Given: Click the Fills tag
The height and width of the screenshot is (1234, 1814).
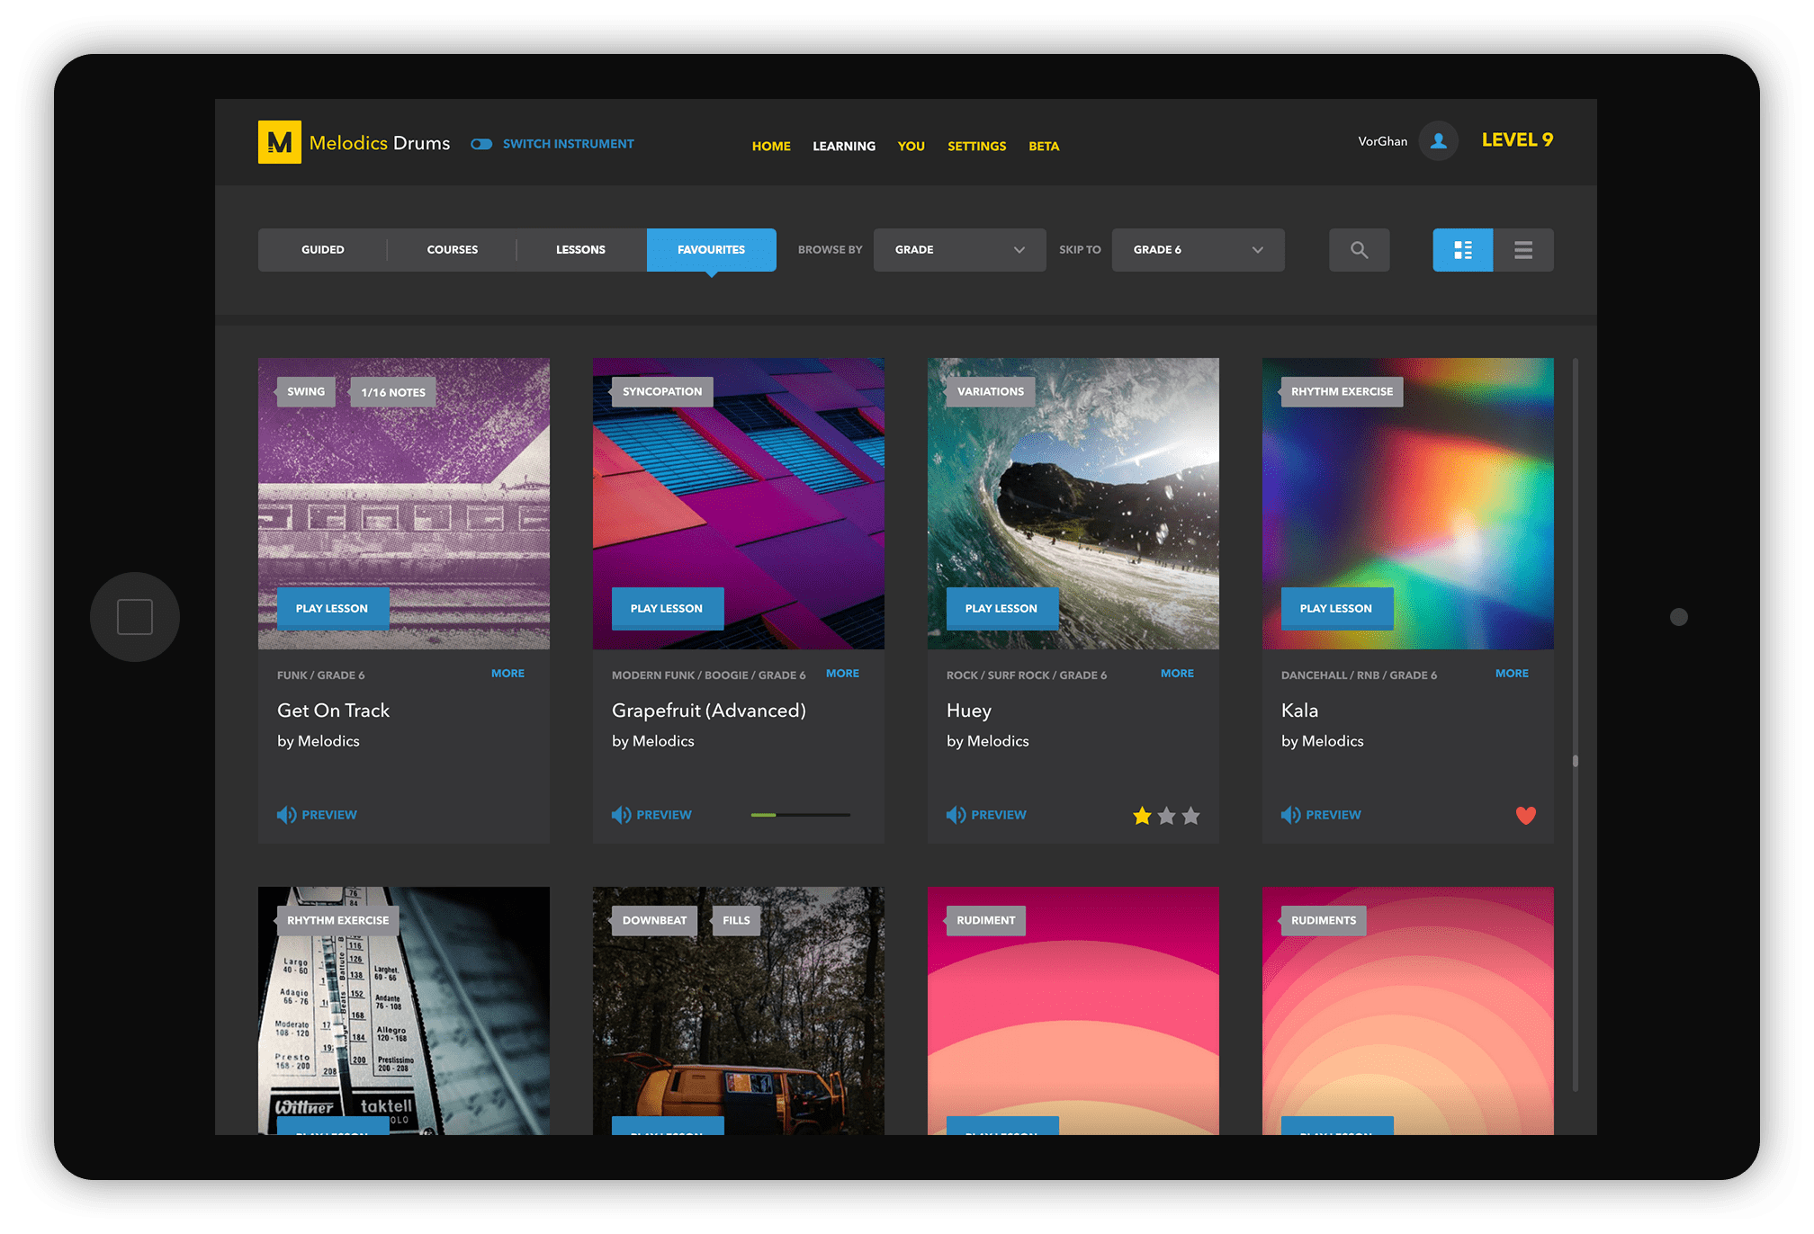Looking at the screenshot, I should 735,920.
